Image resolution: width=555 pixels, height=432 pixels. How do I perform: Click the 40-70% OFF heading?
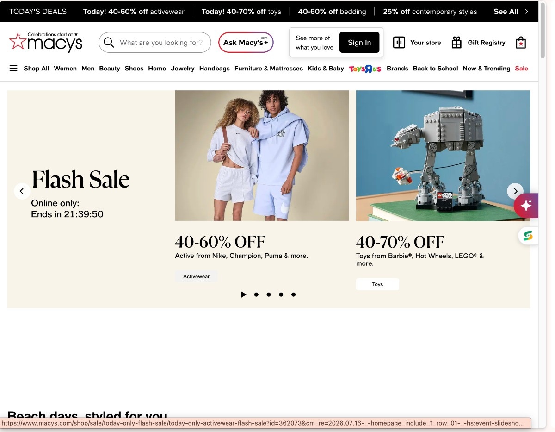pyautogui.click(x=400, y=242)
